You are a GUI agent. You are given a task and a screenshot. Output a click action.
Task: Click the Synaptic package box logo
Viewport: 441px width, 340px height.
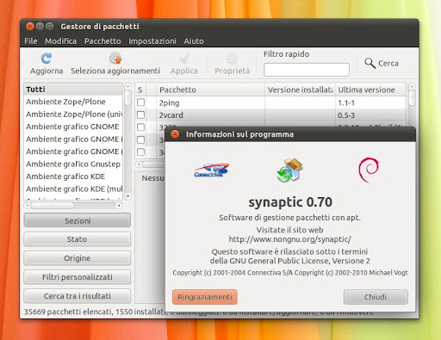point(289,170)
